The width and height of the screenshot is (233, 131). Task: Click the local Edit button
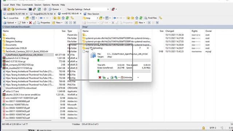click(x=22, y=23)
